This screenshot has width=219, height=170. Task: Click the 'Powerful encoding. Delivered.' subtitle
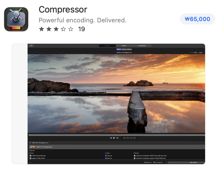pyautogui.click(x=82, y=20)
